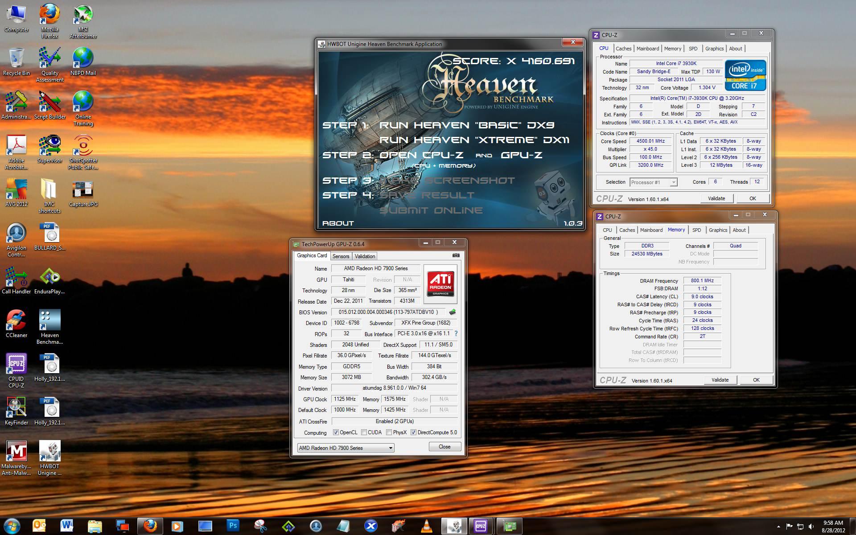856x535 pixels.
Task: Open the Processor #1 selection dropdown
Action: [x=653, y=182]
